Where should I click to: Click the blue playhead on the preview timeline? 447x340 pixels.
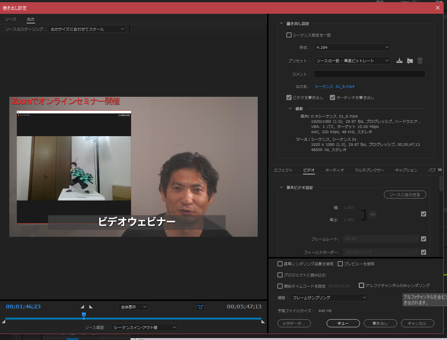(x=84, y=315)
